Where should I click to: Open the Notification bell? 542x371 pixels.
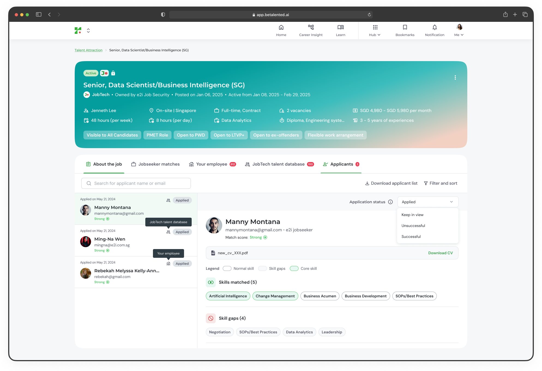click(434, 27)
